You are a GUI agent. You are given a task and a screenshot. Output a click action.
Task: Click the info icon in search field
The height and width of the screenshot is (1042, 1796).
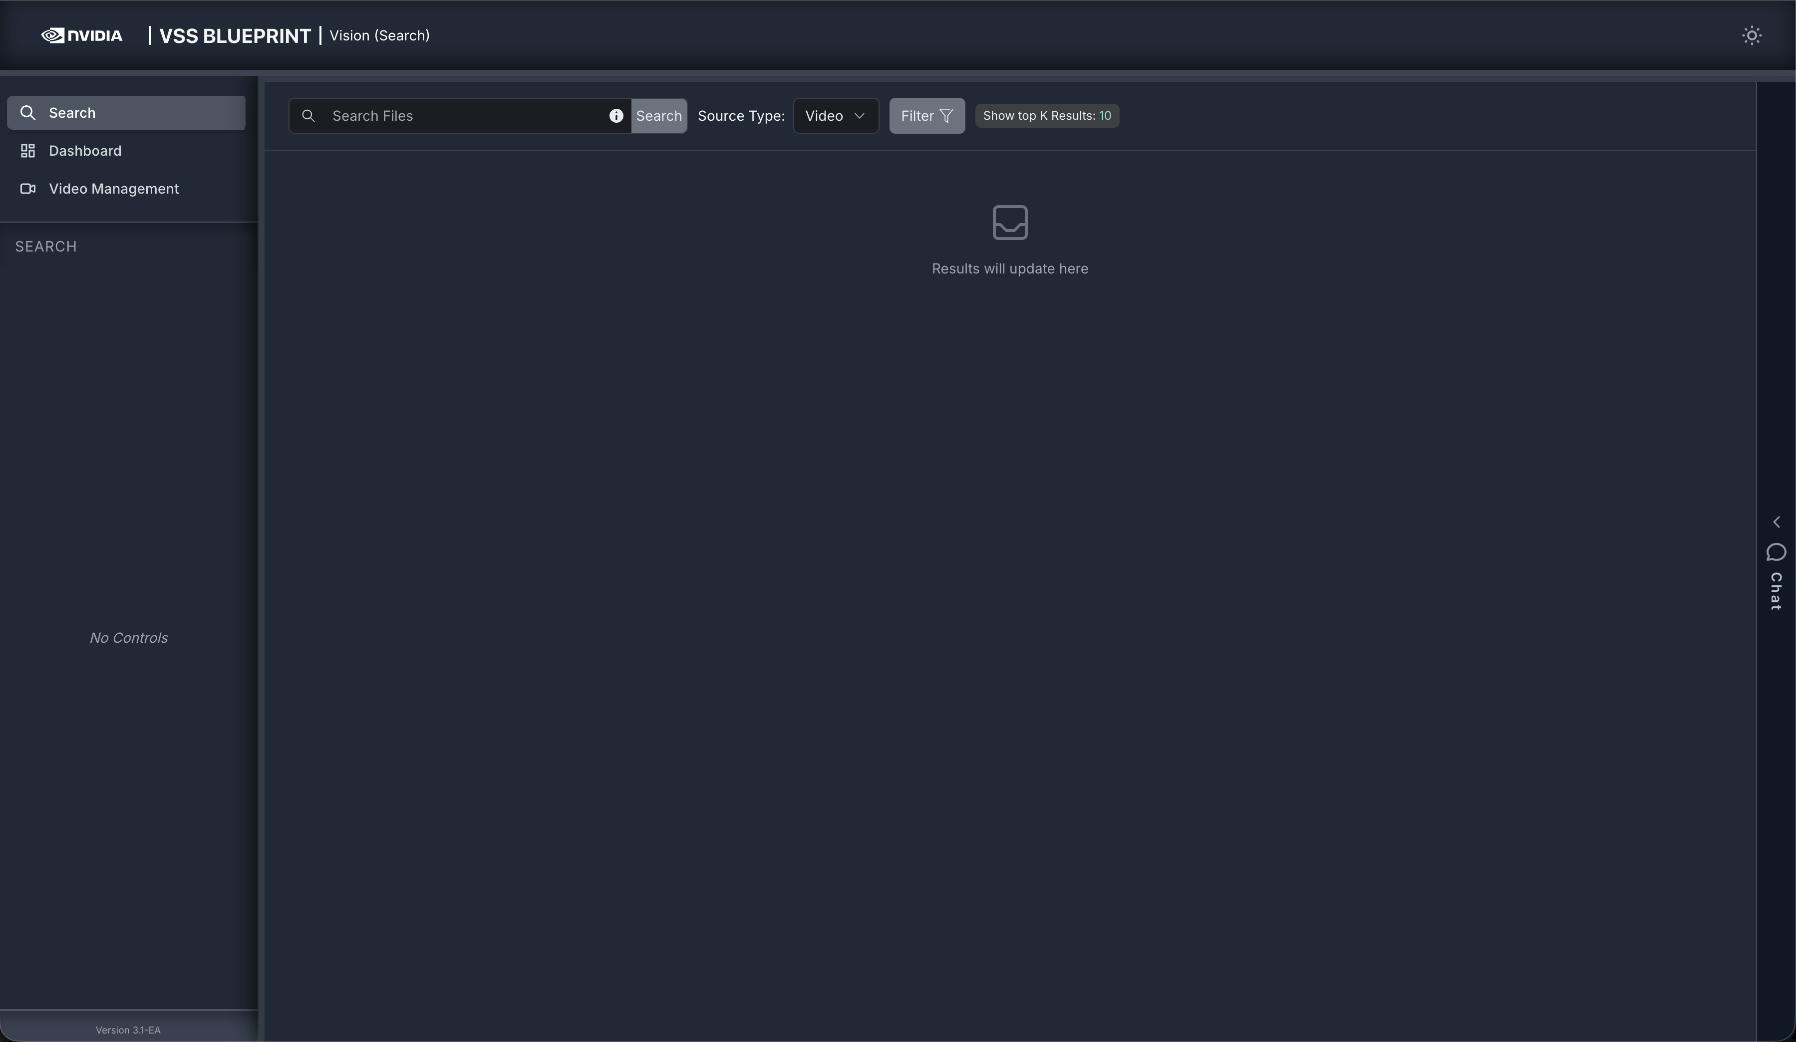pos(616,115)
